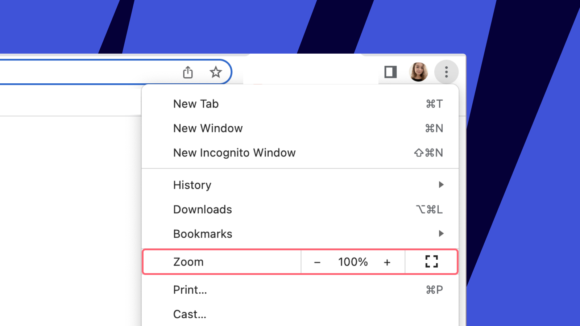The image size is (580, 326).
Task: Click the share icon in the address bar
Action: coord(188,72)
